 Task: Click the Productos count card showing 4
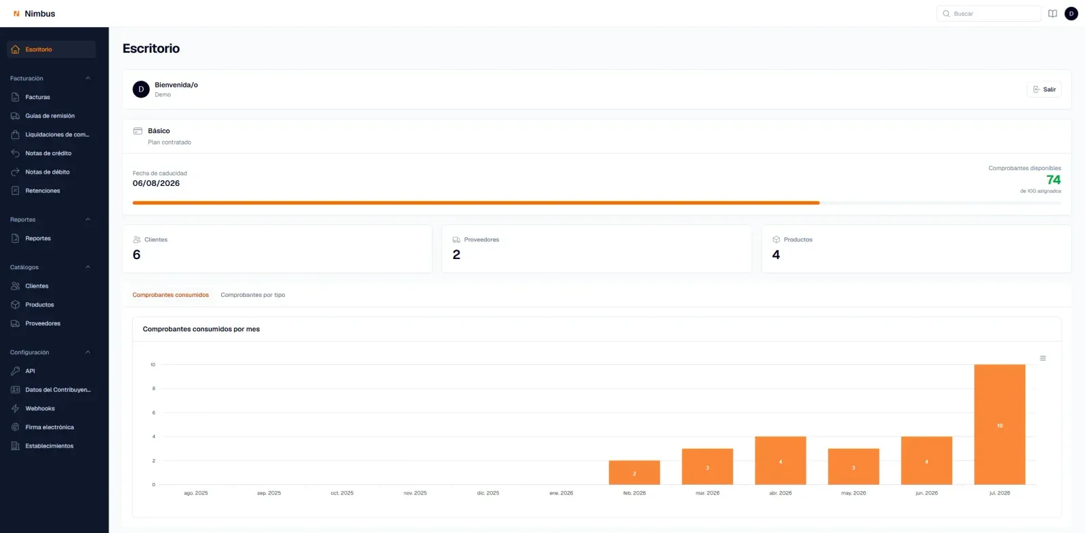click(917, 249)
